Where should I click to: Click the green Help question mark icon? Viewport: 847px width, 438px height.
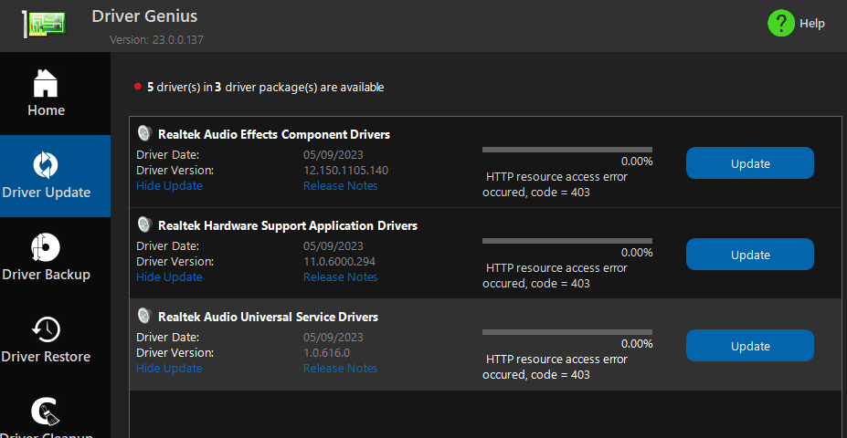pos(781,24)
